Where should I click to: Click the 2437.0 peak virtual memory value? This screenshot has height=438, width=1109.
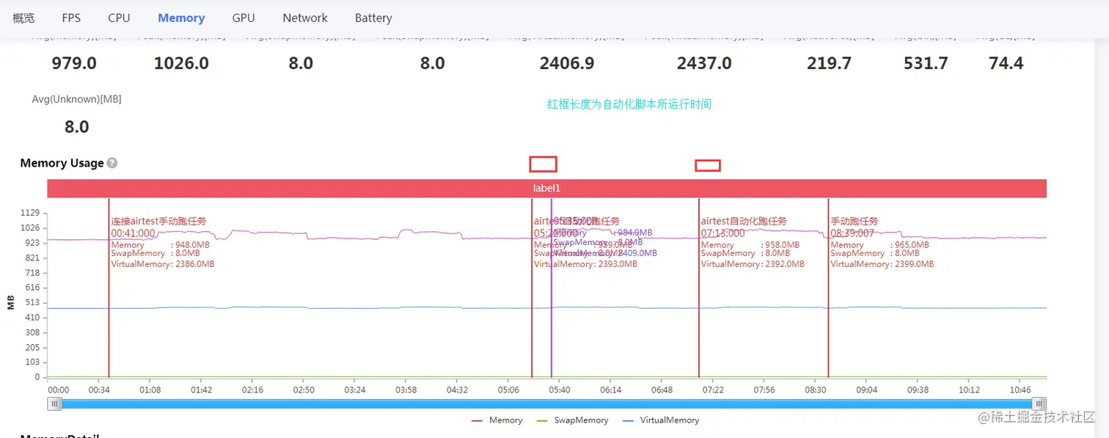click(x=704, y=63)
